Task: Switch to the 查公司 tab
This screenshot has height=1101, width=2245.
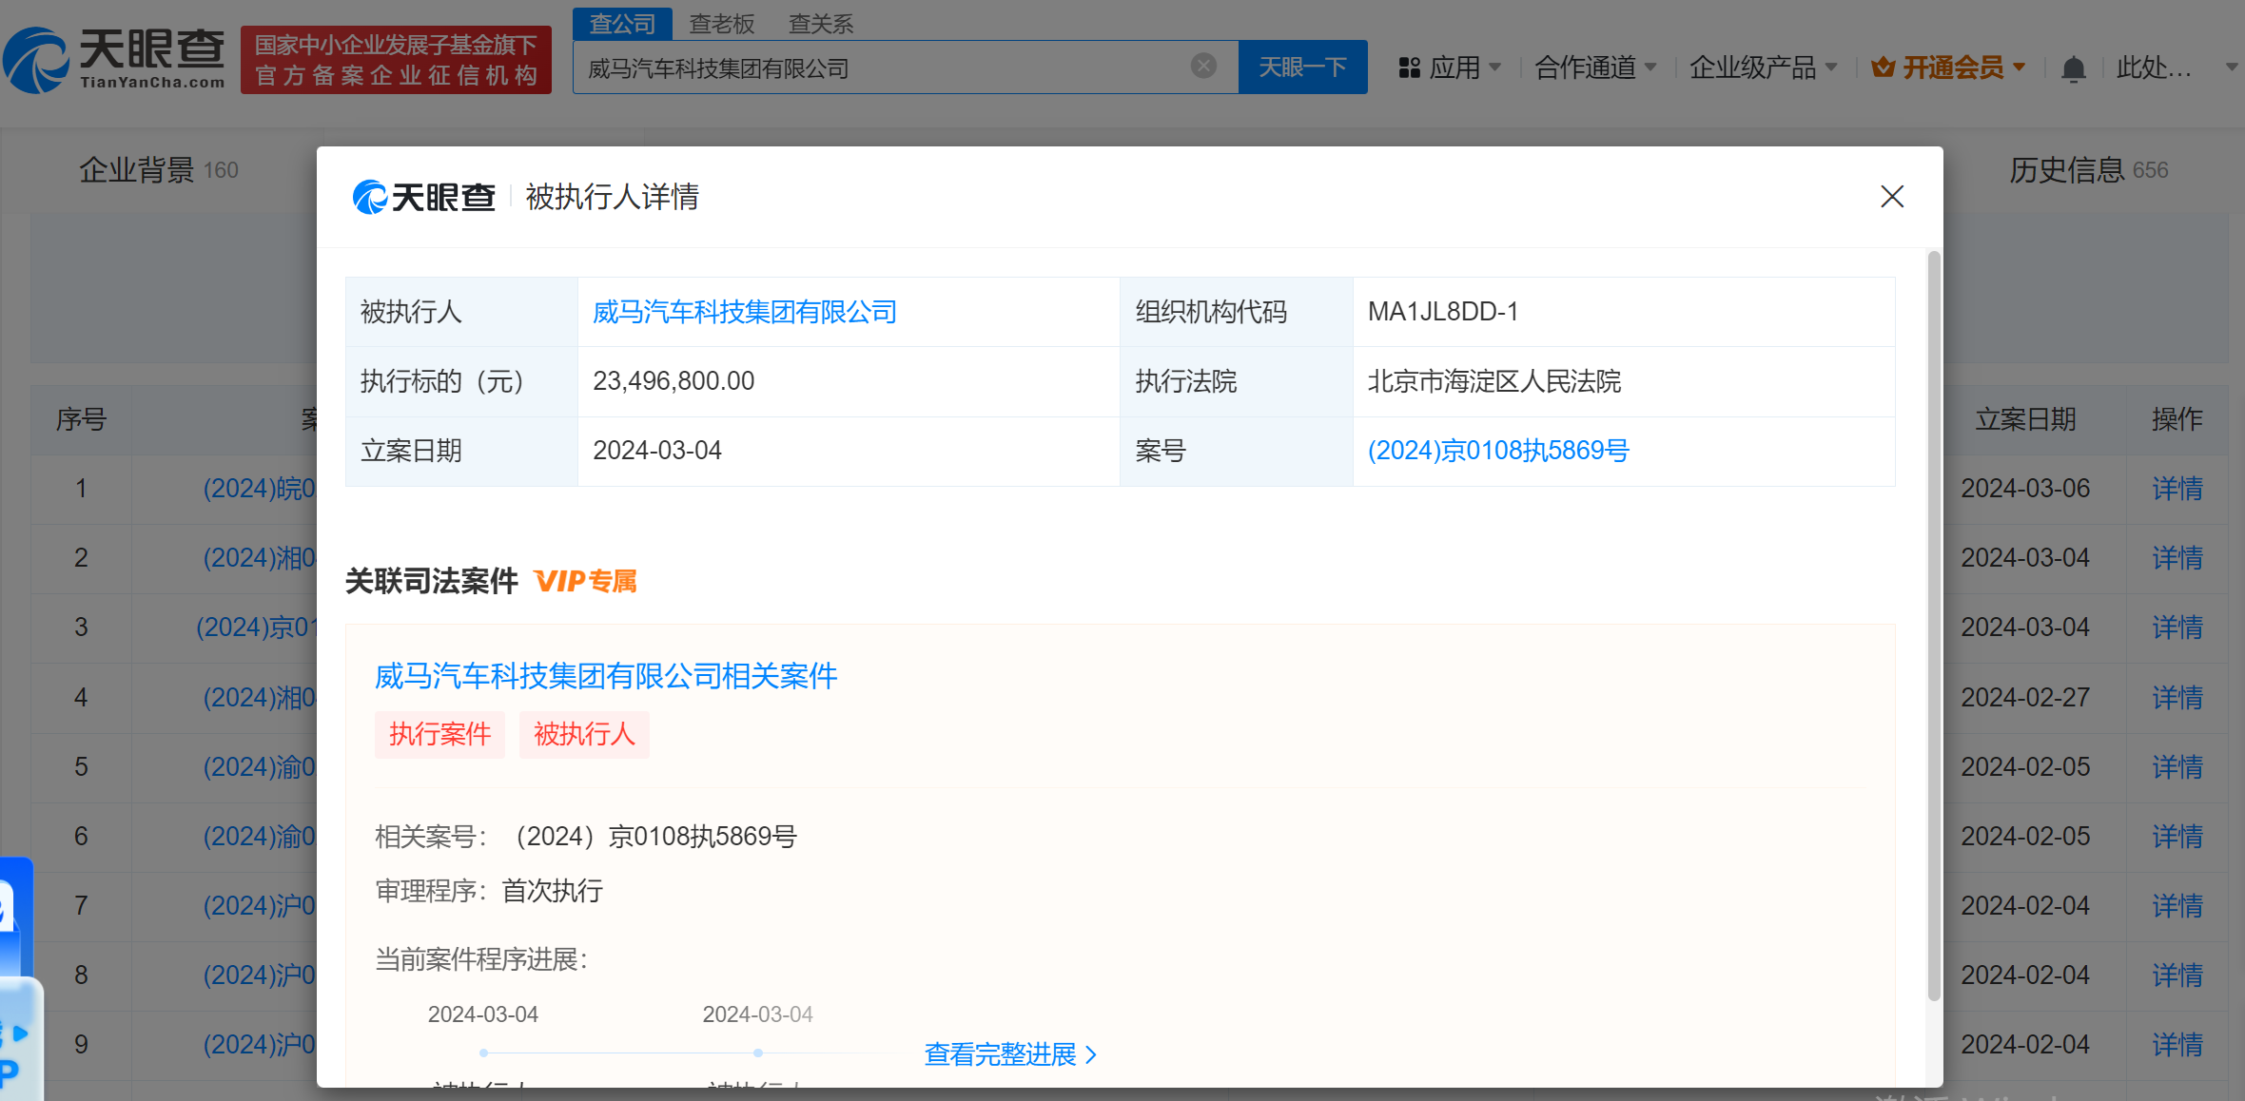Action: (x=622, y=24)
